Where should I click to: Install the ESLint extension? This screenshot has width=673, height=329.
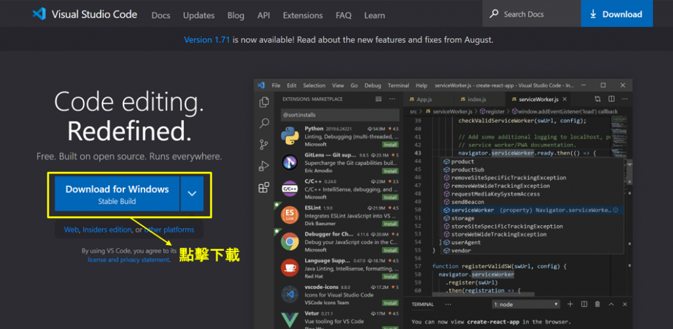click(x=390, y=223)
